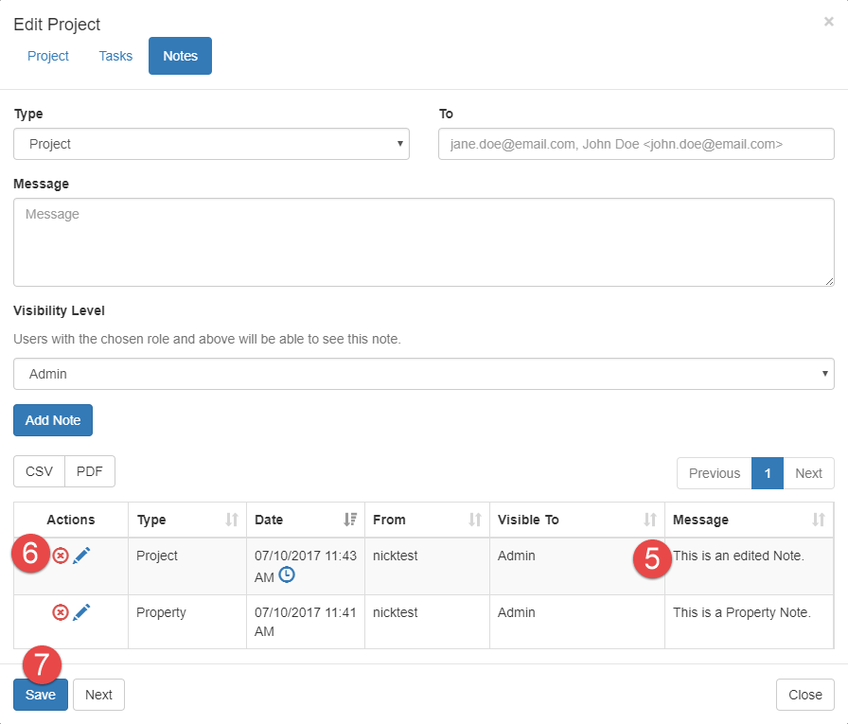
Task: Delete the Project note row
Action: 61,556
